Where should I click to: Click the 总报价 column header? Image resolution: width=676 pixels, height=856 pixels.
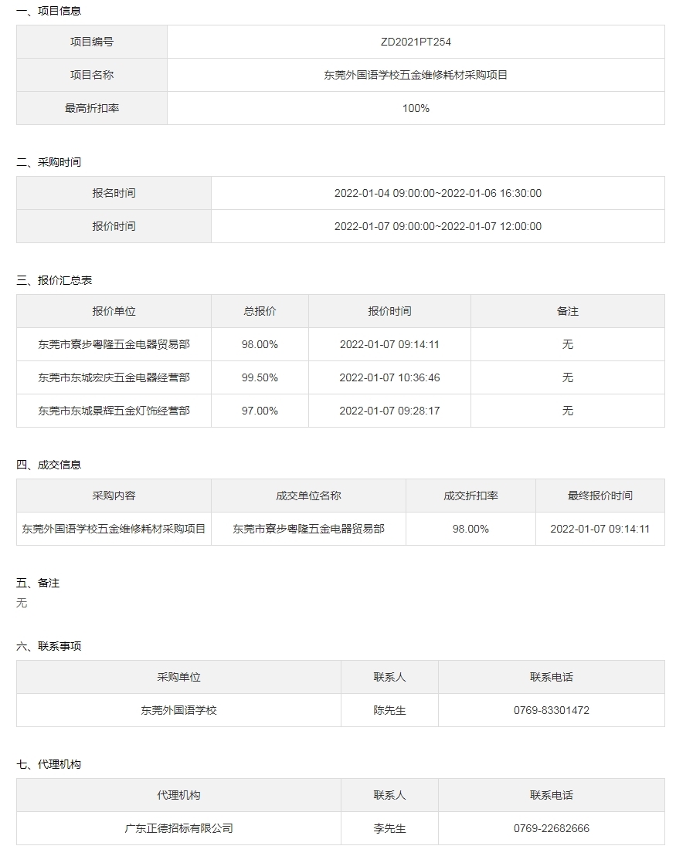coord(260,311)
